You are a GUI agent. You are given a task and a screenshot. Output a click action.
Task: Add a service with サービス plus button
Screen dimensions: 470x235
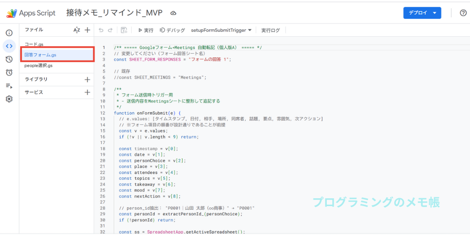[x=87, y=92]
